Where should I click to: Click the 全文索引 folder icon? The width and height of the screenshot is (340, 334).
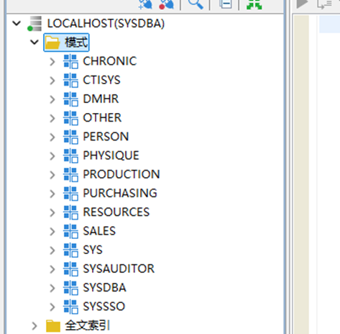(x=53, y=326)
